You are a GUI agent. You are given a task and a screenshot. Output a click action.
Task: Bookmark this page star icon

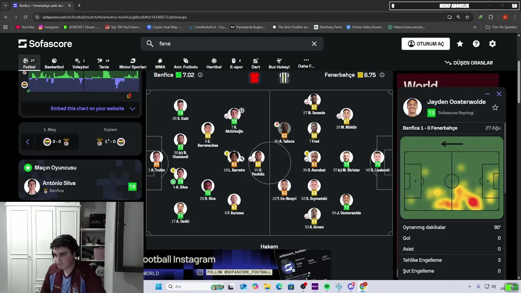point(467,17)
